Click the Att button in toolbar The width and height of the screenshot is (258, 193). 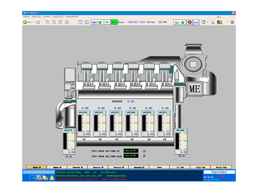click(x=114, y=22)
